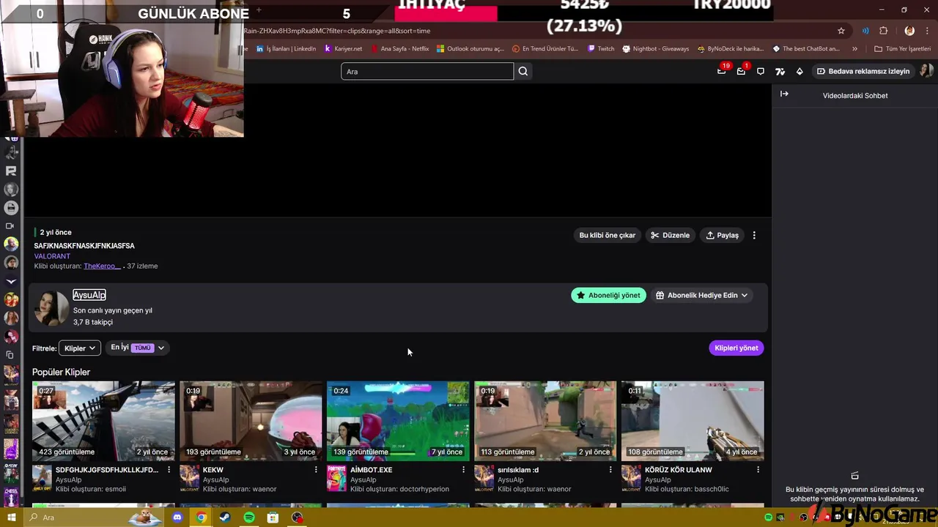Open options for KÖRÜZ KÖR ULANW clip

[x=758, y=470]
